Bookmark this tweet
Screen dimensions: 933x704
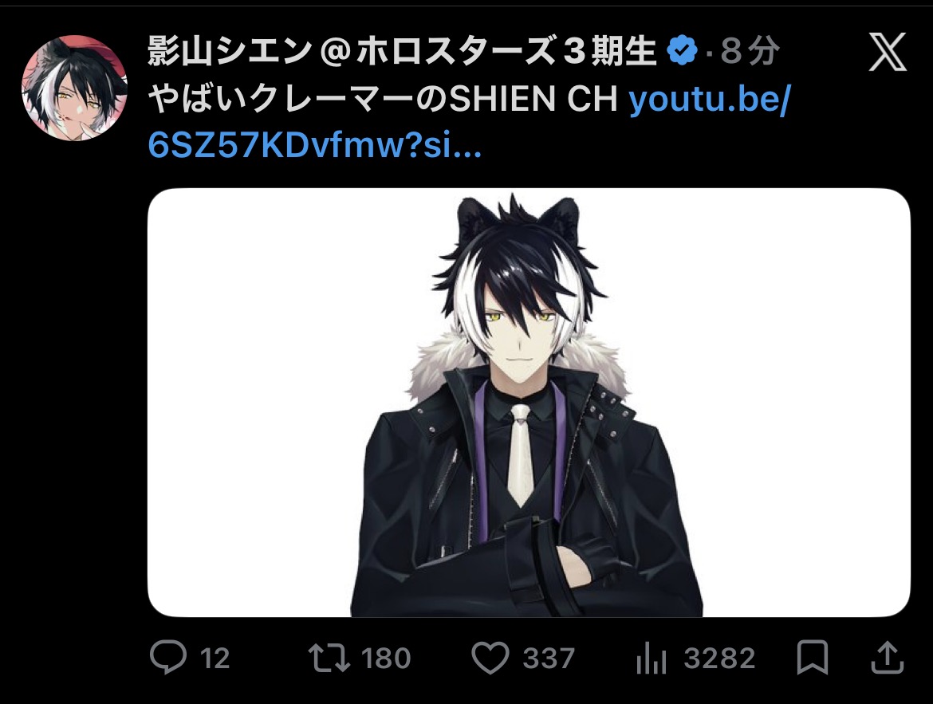[813, 658]
